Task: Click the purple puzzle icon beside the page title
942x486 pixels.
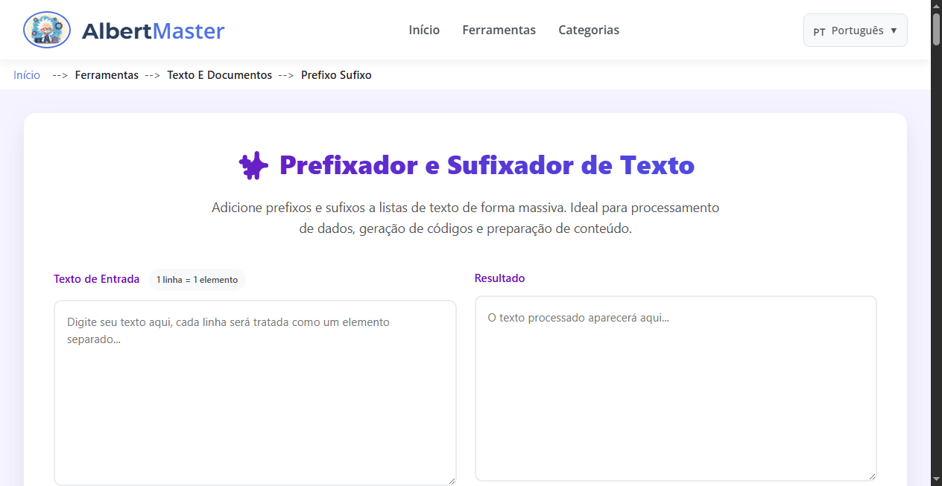Action: point(253,165)
